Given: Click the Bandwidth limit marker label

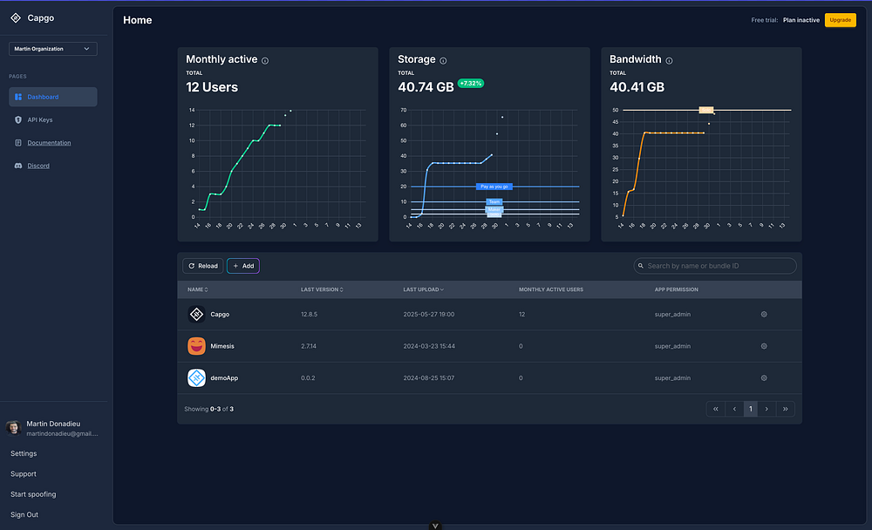Looking at the screenshot, I should 706,110.
